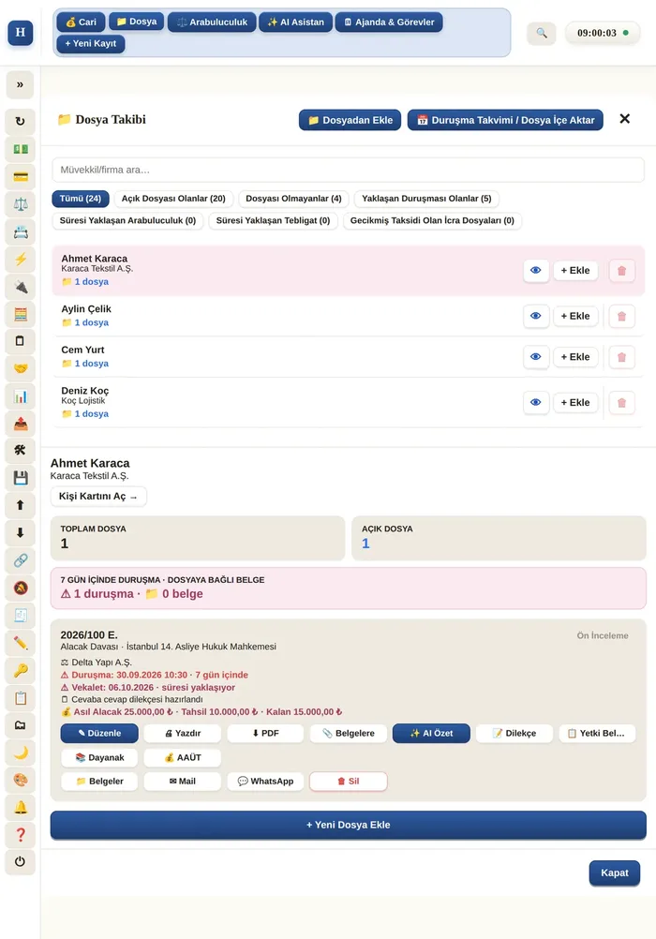Viewport: 656px width, 939px height.
Task: Click the pencil edit sidebar icon
Action: pos(21,643)
